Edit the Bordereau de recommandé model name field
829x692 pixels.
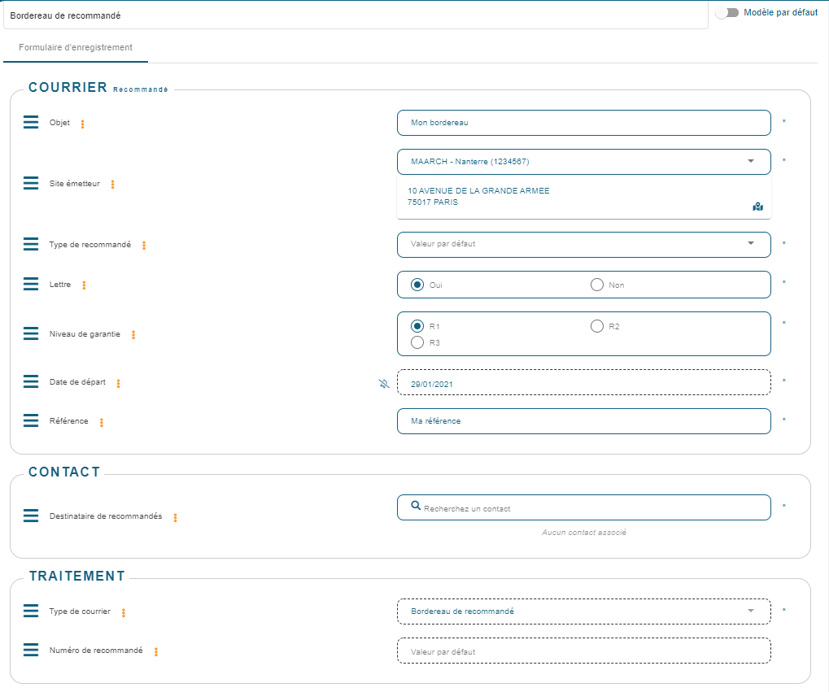(356, 15)
